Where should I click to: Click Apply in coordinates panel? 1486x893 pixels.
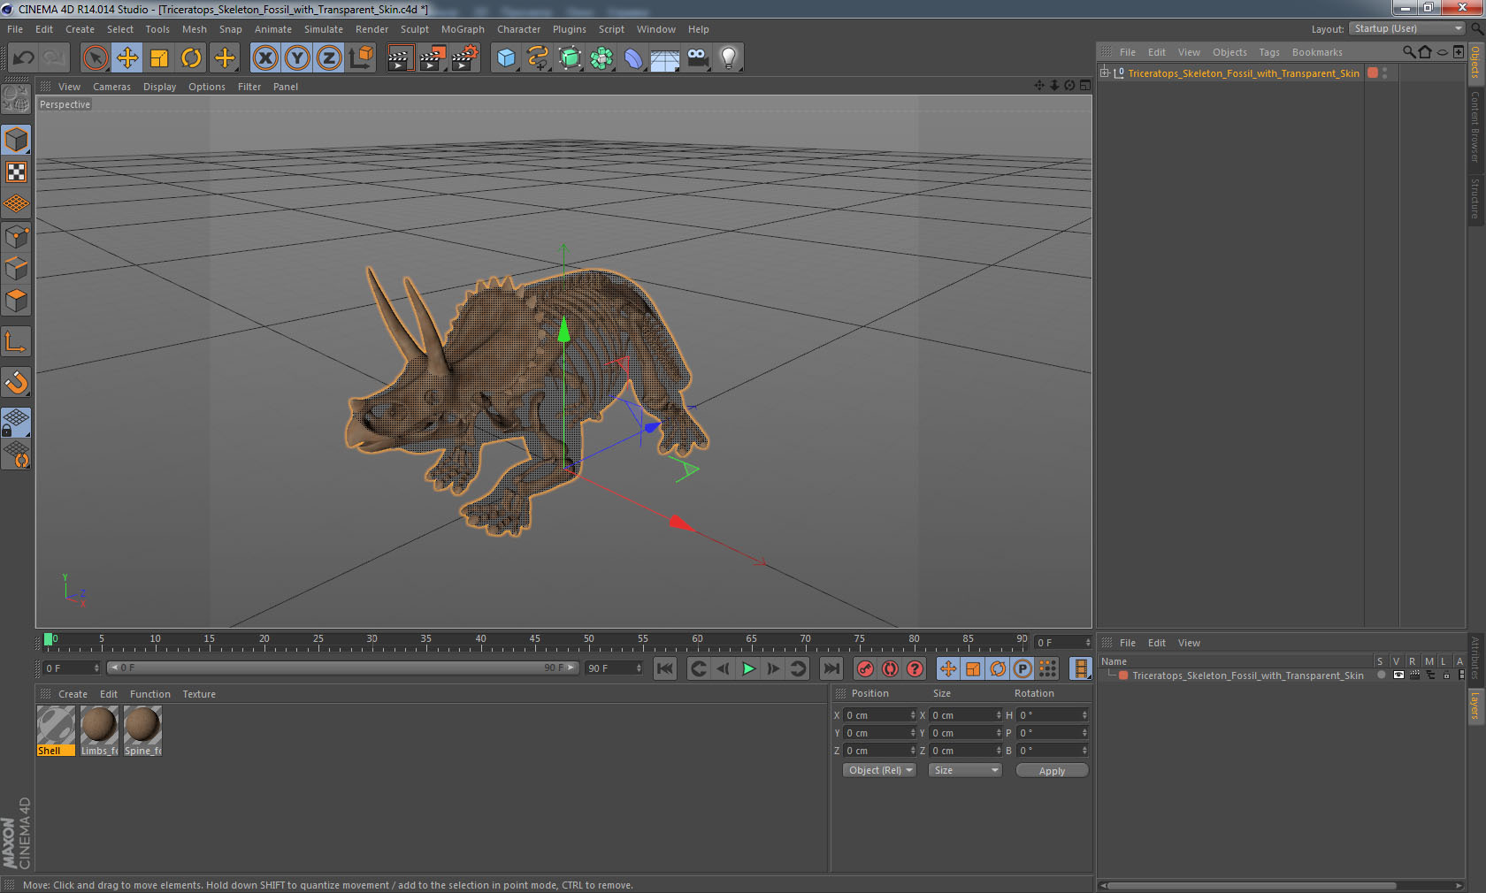[x=1052, y=771]
